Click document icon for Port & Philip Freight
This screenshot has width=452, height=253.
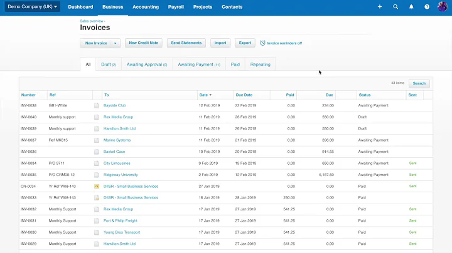(96, 221)
